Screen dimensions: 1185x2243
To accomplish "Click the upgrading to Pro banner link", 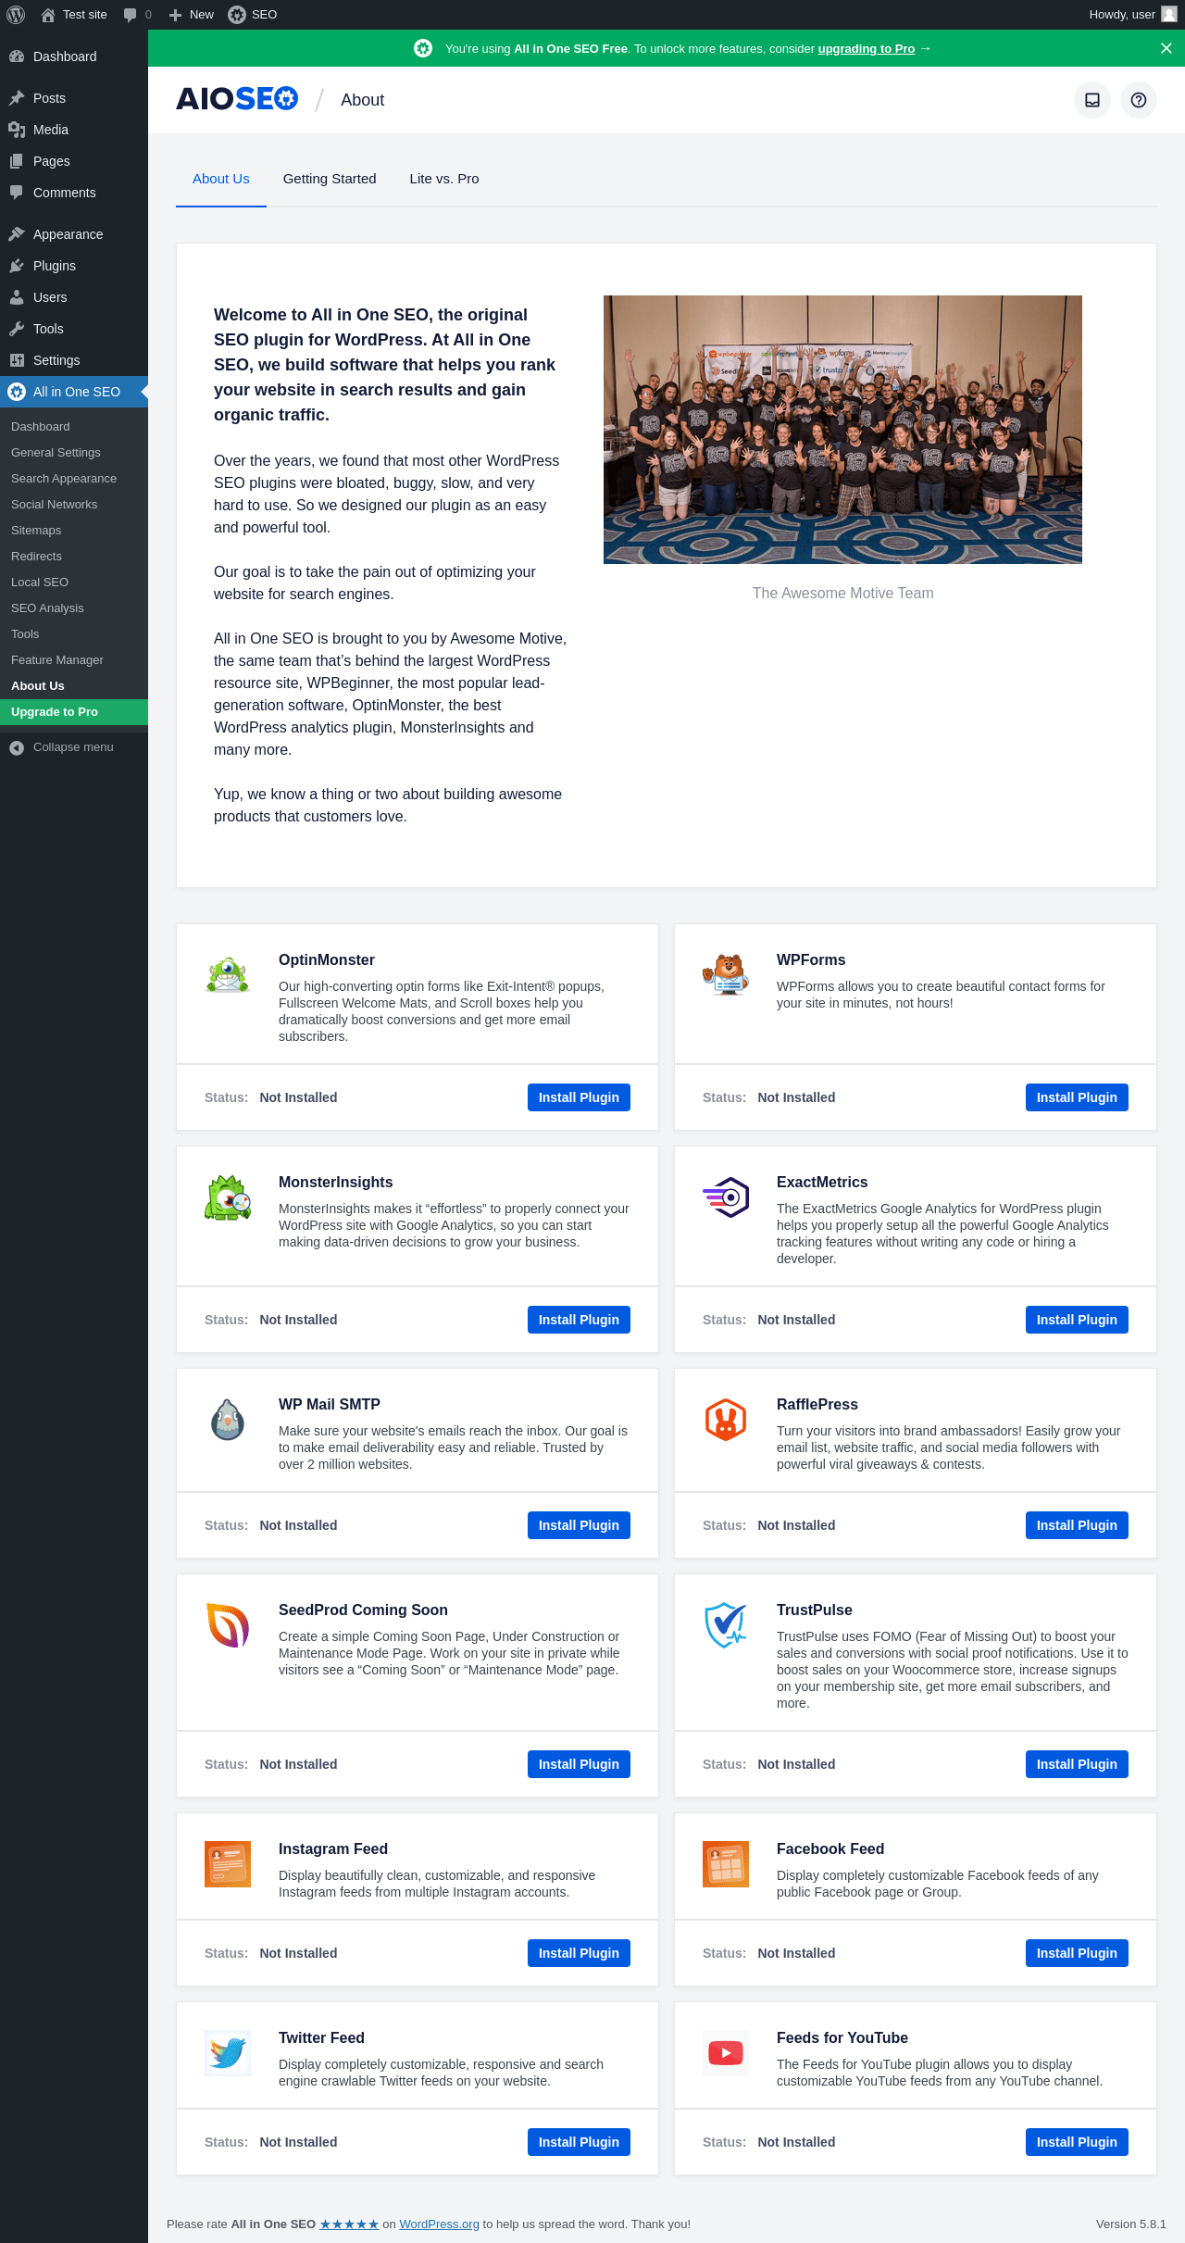I will [x=866, y=49].
